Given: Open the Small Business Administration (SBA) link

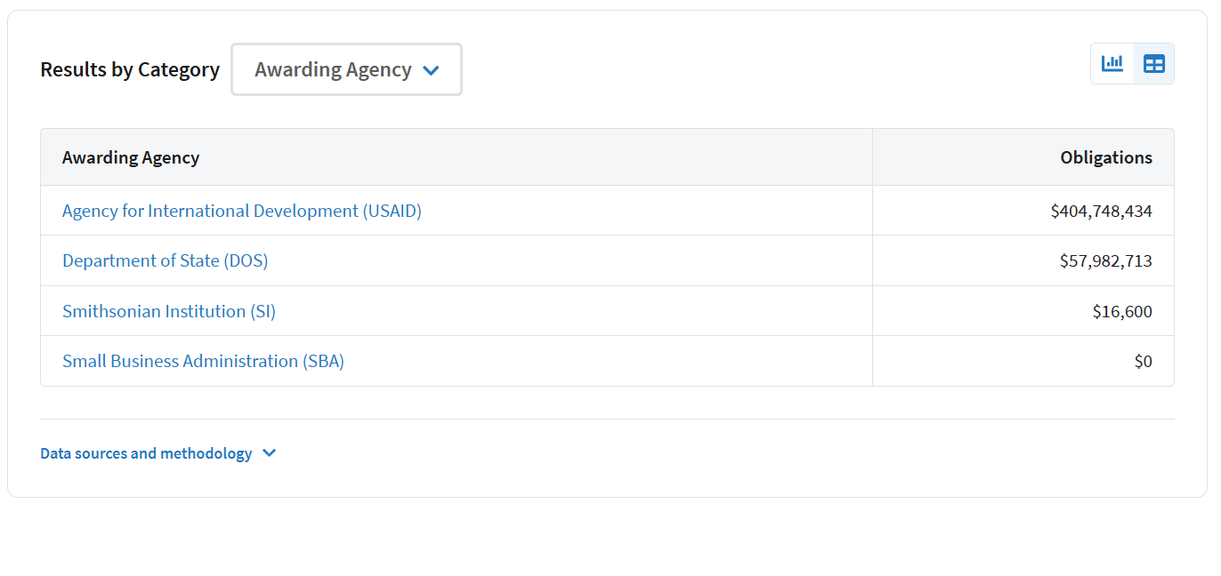Looking at the screenshot, I should (x=203, y=361).
